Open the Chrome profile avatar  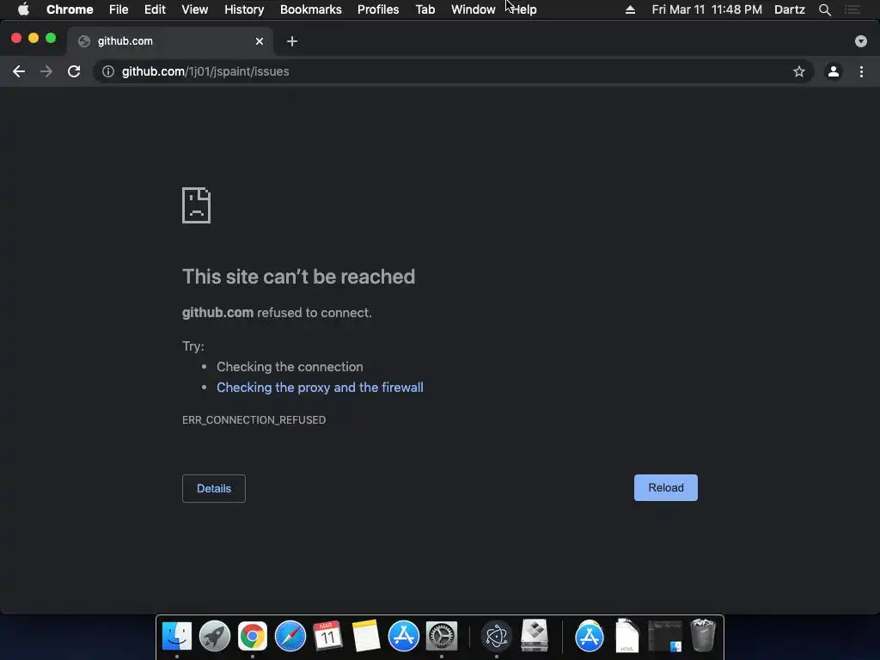[x=834, y=71]
